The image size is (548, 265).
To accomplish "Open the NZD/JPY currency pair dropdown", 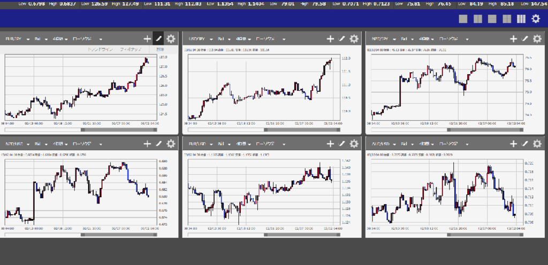I will tap(383, 39).
